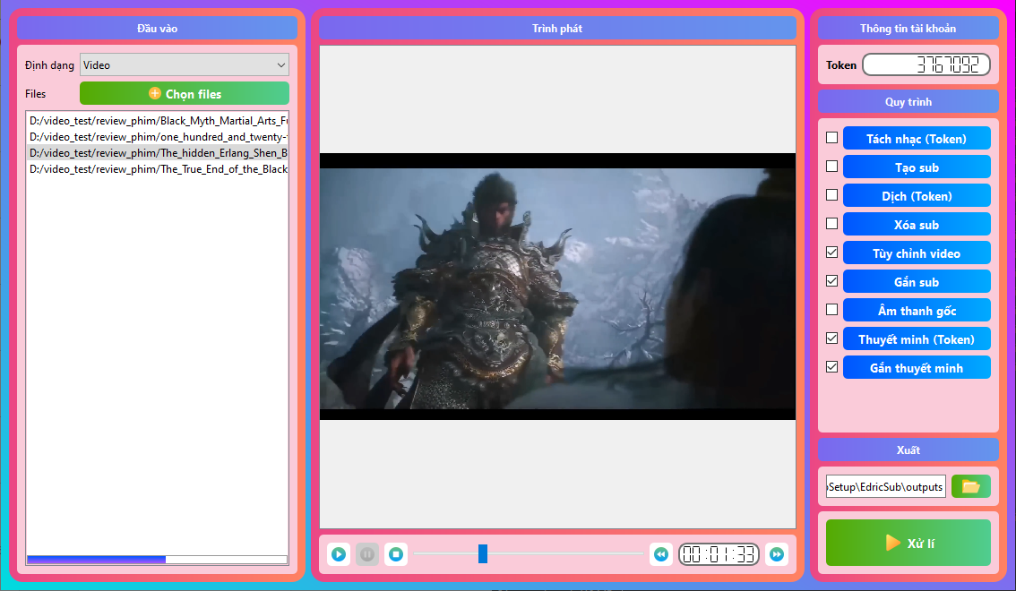
Task: Click the rewind double-arrow icon
Action: coord(660,554)
